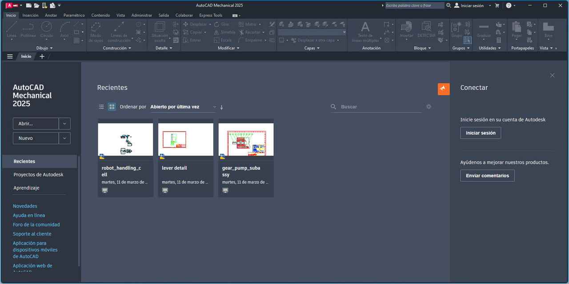
Task: Click the Modo de rayos tool
Action: 96,32
